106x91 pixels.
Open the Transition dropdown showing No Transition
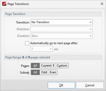(61, 22)
